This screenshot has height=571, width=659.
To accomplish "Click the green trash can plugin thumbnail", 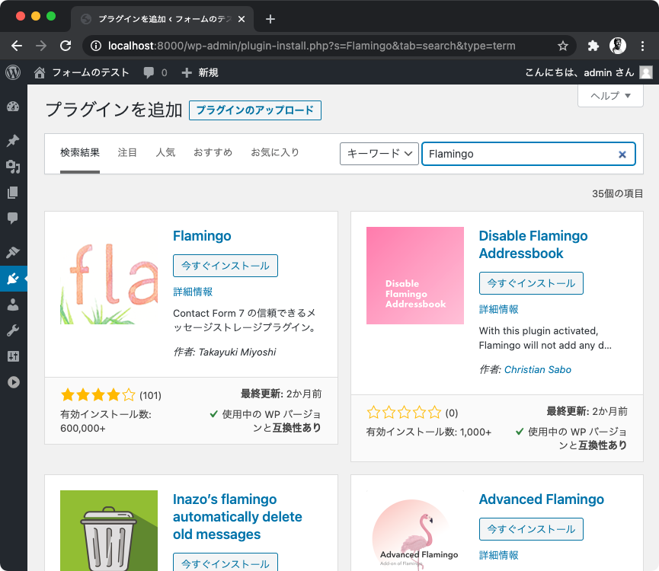I will pos(109,531).
